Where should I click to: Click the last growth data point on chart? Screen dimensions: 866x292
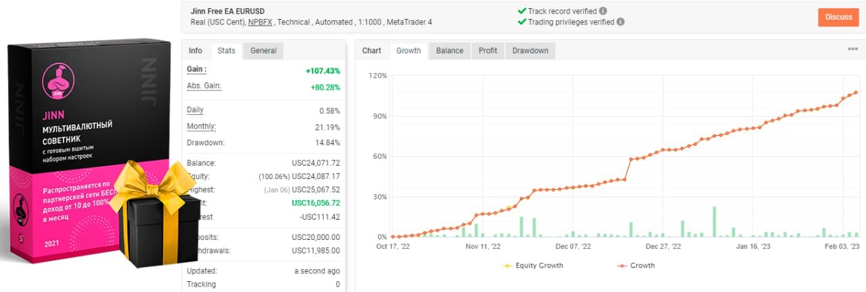[x=856, y=93]
